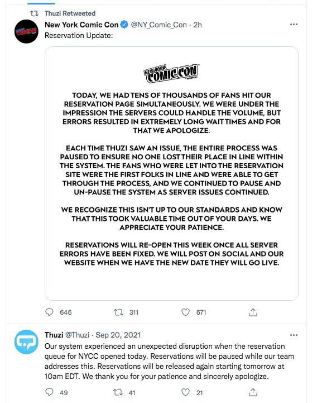Open Thuzi's blue chat bubble avatar
Viewport: 322px width, 403px height.
(26, 342)
